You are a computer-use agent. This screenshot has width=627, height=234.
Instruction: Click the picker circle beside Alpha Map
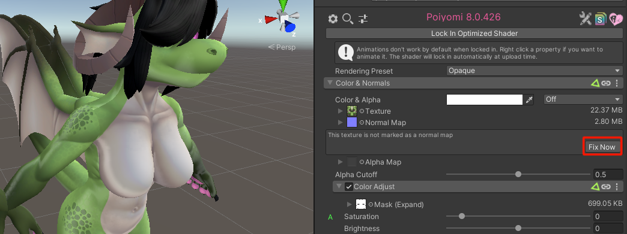pyautogui.click(x=362, y=162)
